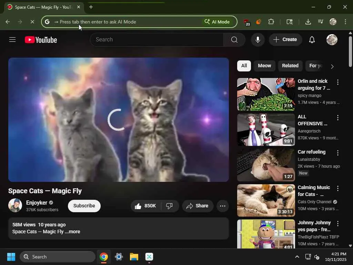Viewport: 353px width, 265px height.
Task: Show more filter chips with the right arrow
Action: 332,67
